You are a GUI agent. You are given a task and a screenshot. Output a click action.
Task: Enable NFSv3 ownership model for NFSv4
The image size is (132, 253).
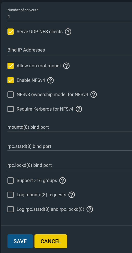(11, 95)
